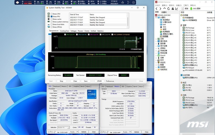Image resolution: width=215 pixels, height=135 pixels.
Task: Click the green BIOS 更新 arrow
Action: point(191,9)
